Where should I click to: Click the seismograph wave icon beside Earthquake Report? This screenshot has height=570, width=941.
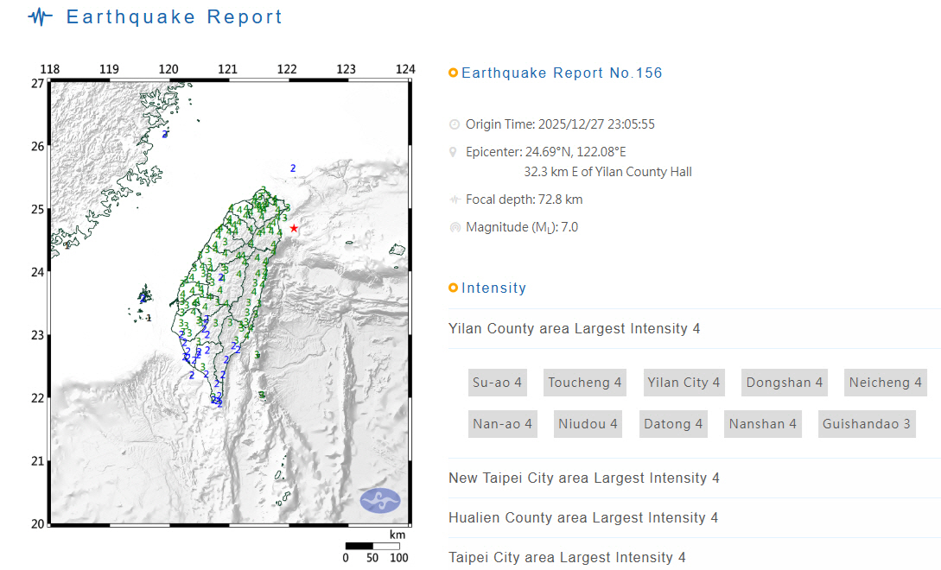[x=40, y=17]
